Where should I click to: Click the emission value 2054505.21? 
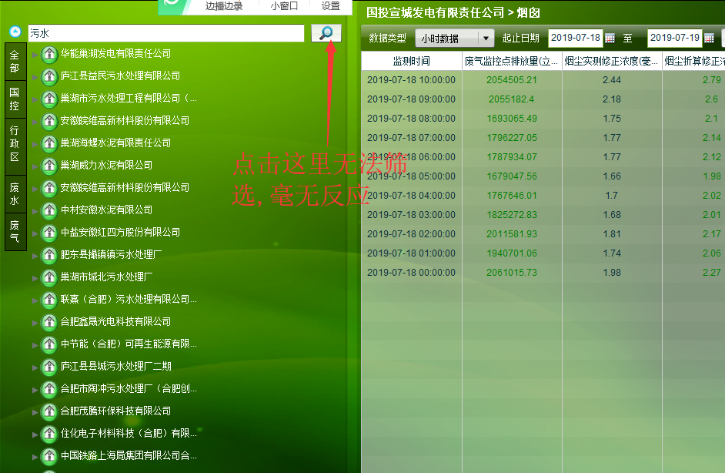click(x=512, y=80)
